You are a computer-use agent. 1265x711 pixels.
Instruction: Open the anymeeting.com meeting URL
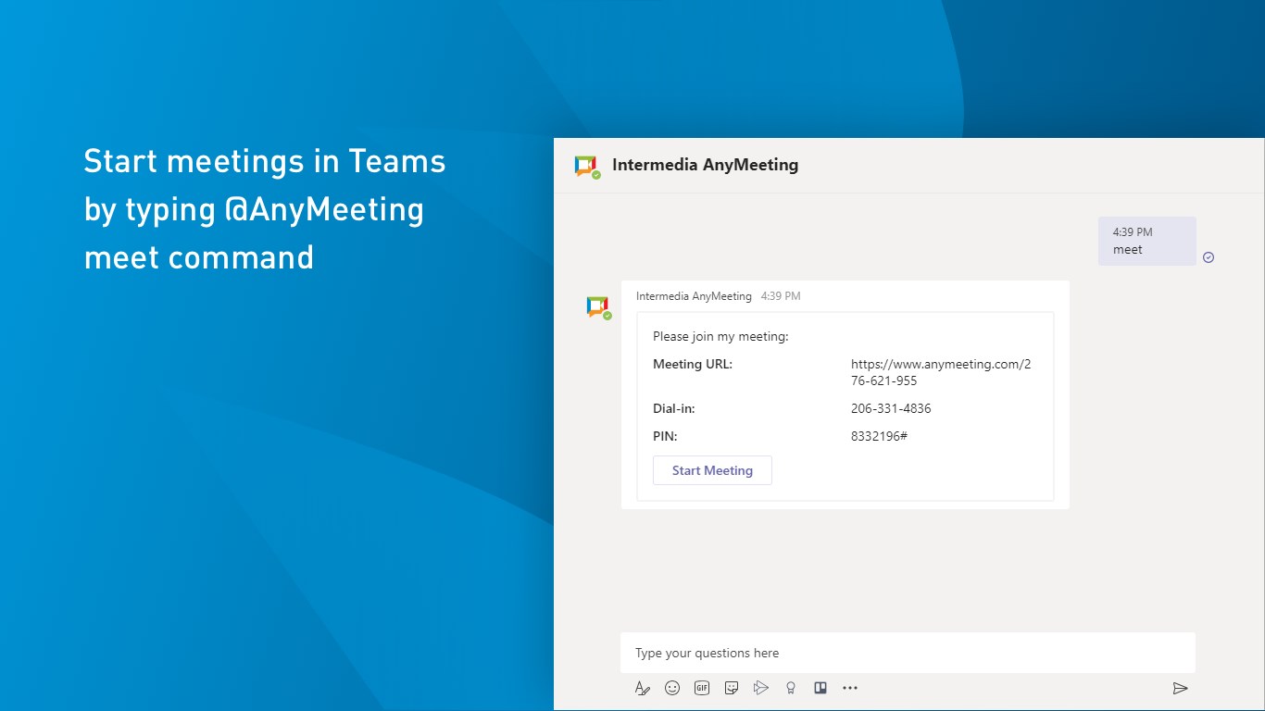(941, 372)
